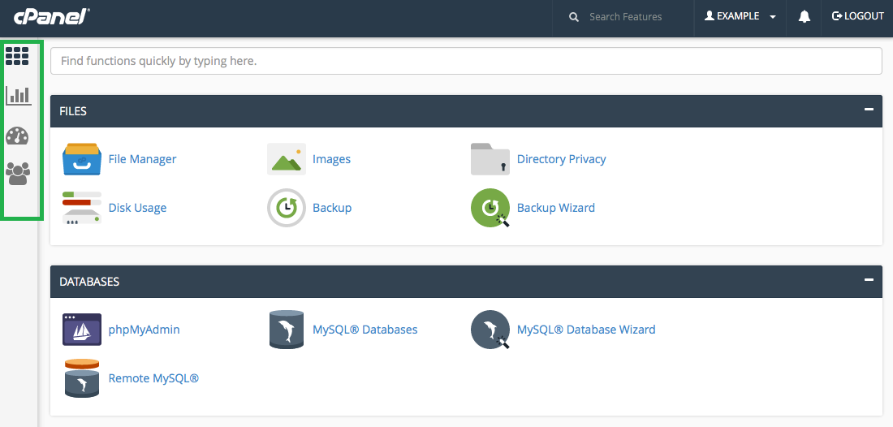Screen dimensions: 893x427
Task: Open the EXAMPLE user dropdown
Action: (740, 16)
